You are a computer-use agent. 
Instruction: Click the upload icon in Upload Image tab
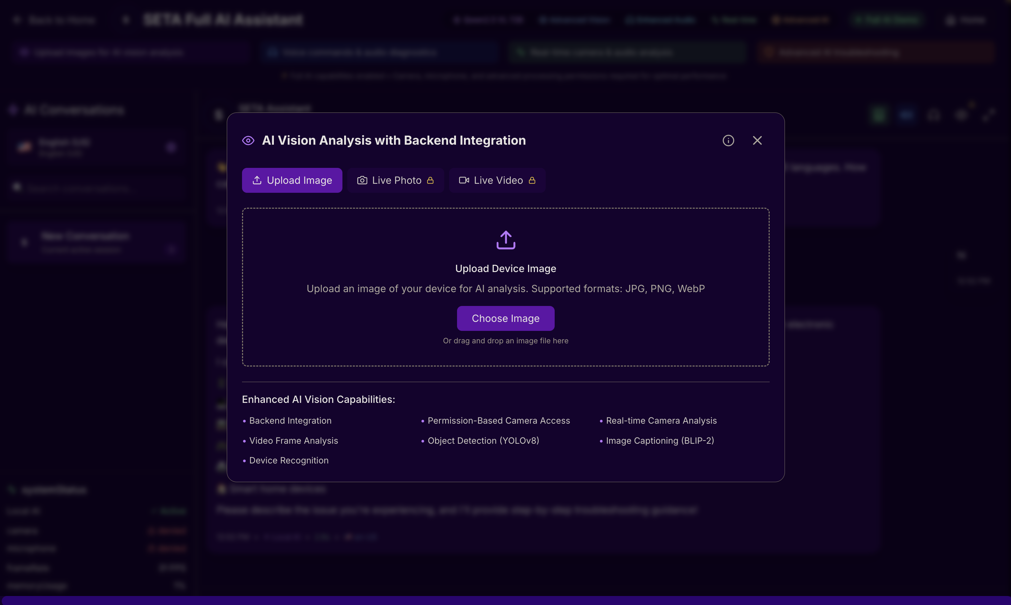257,180
